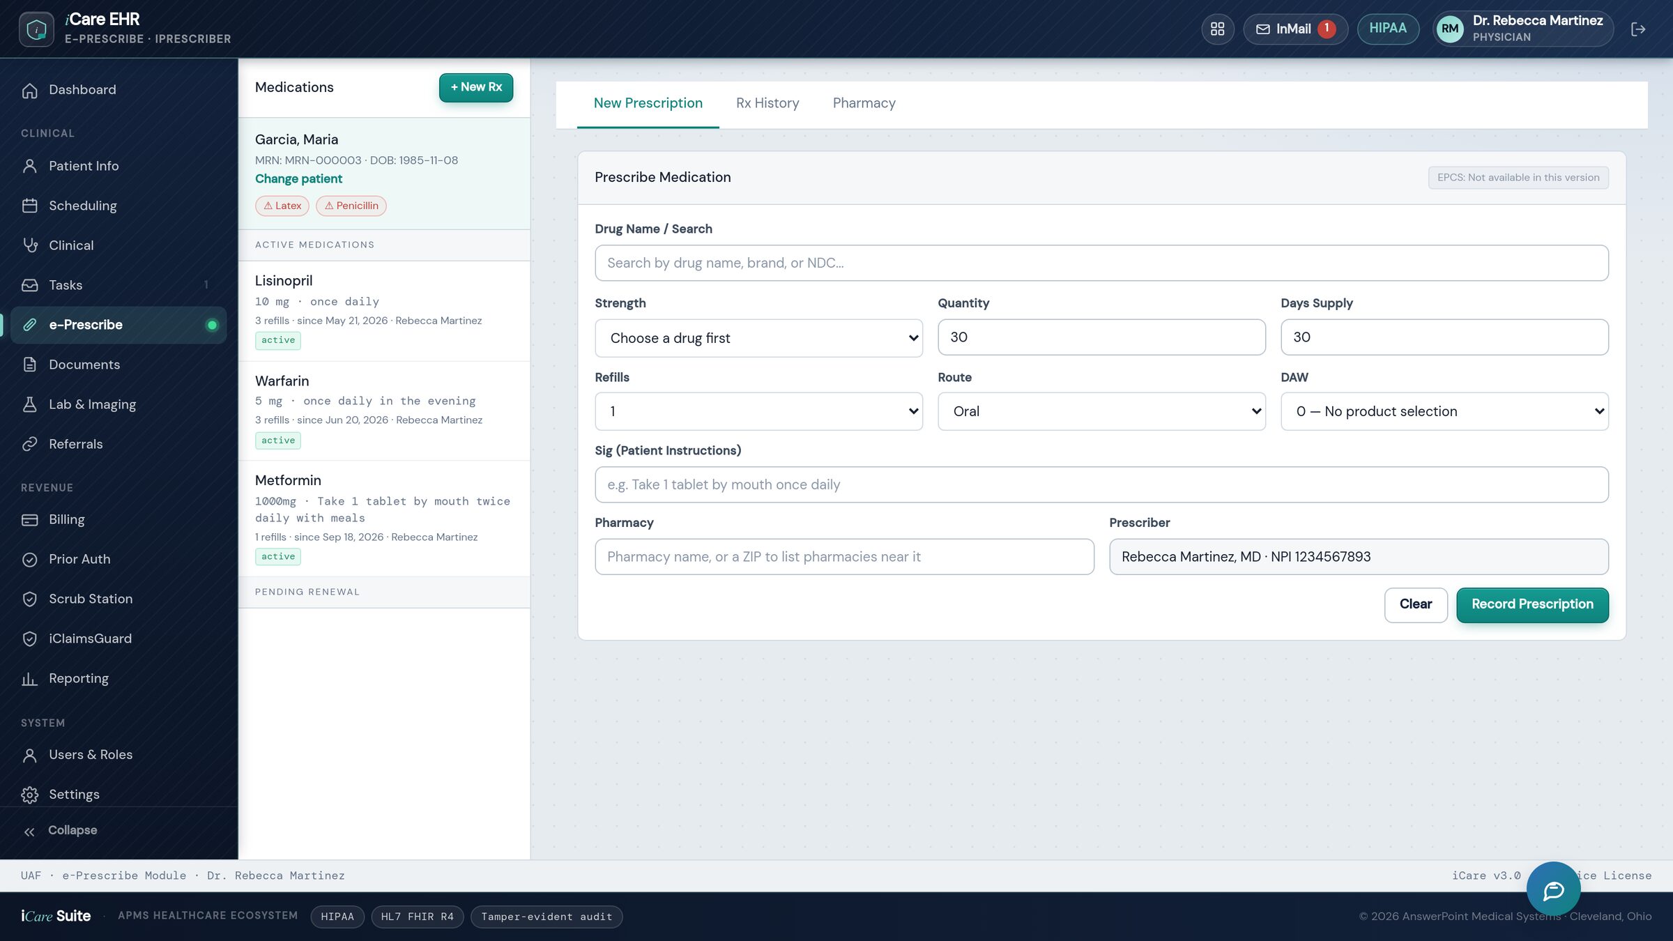Open Billing section in sidebar

[119, 519]
